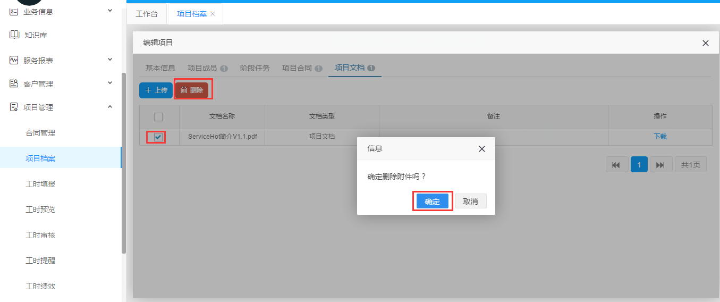Screen dimensions: 720x302
Task: Toggle the select-all checkbox in table header
Action: 158,117
